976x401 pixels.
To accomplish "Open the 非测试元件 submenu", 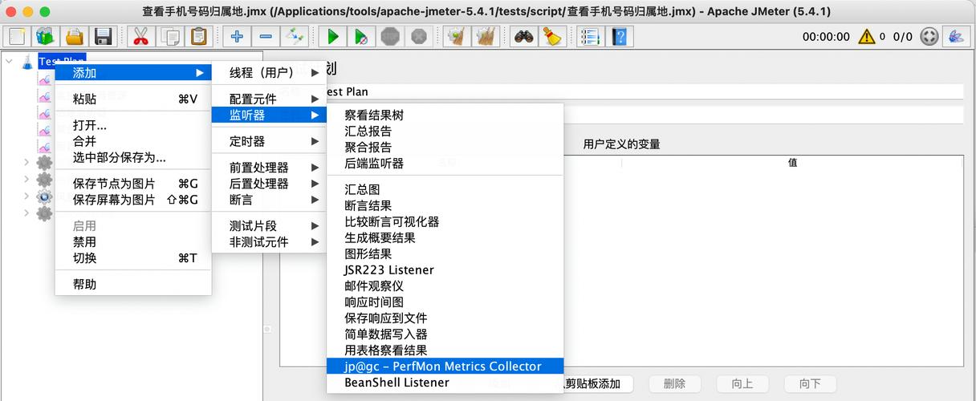I will [x=269, y=242].
